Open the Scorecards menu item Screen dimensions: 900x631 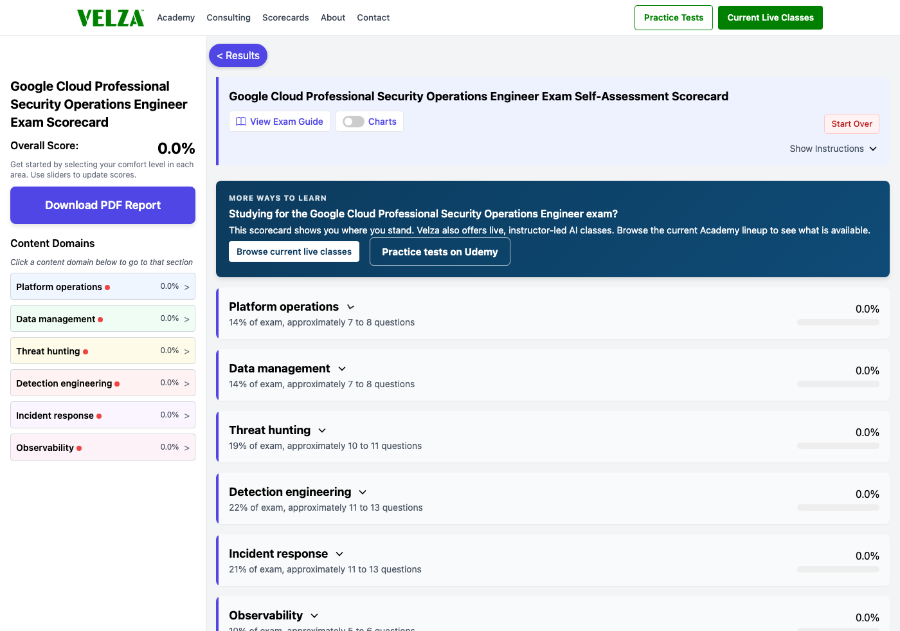[285, 18]
